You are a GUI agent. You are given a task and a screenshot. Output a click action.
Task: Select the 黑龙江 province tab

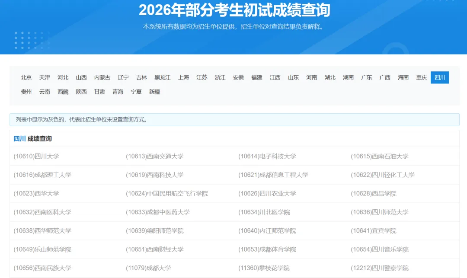point(163,77)
